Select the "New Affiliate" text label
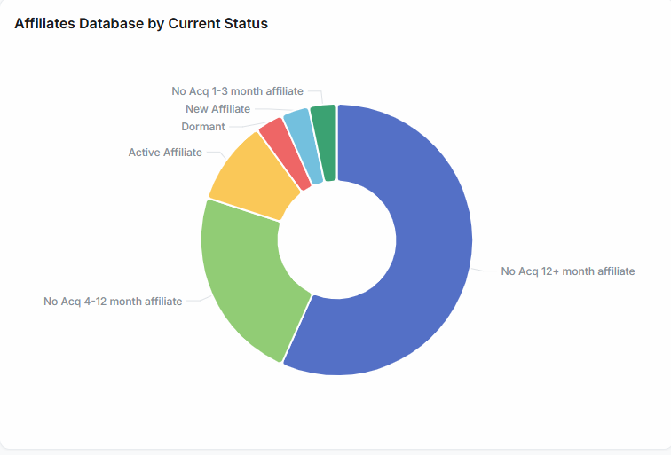The image size is (671, 455). [x=217, y=109]
